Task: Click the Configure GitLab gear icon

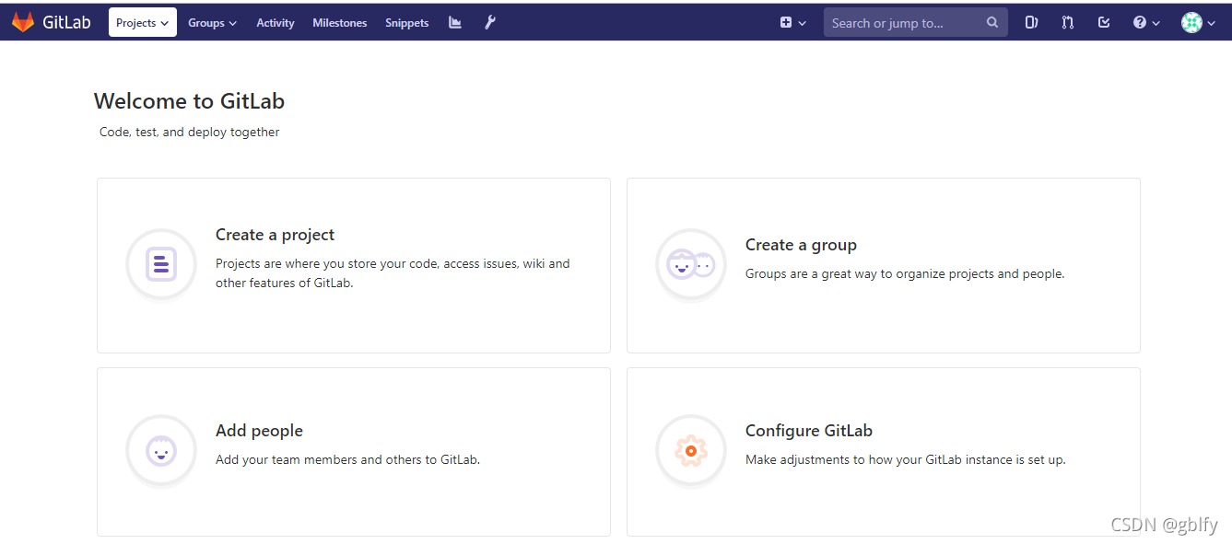Action: pos(691,451)
